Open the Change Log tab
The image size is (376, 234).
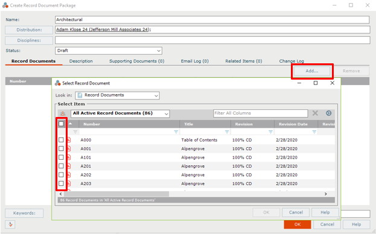click(292, 61)
